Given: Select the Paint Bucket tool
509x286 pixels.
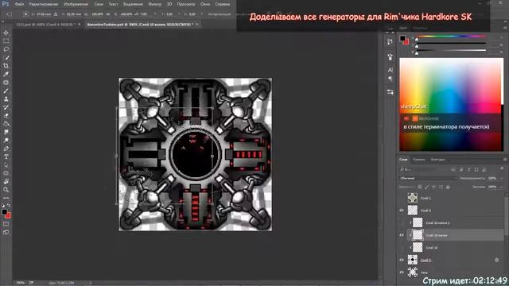Looking at the screenshot, I should coord(6,124).
